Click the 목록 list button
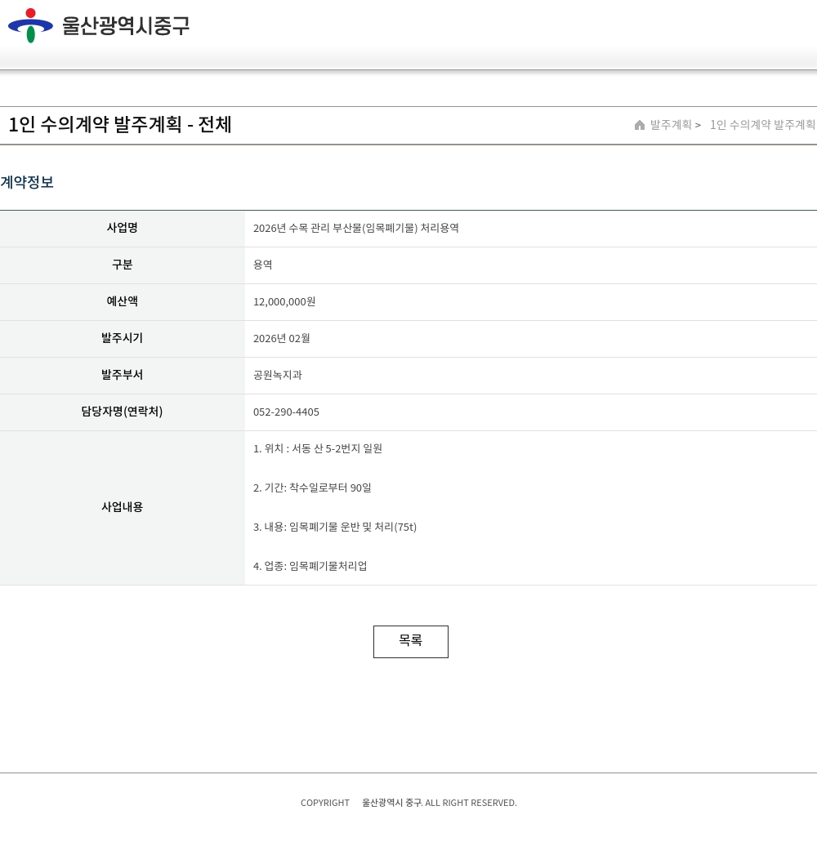 point(411,642)
